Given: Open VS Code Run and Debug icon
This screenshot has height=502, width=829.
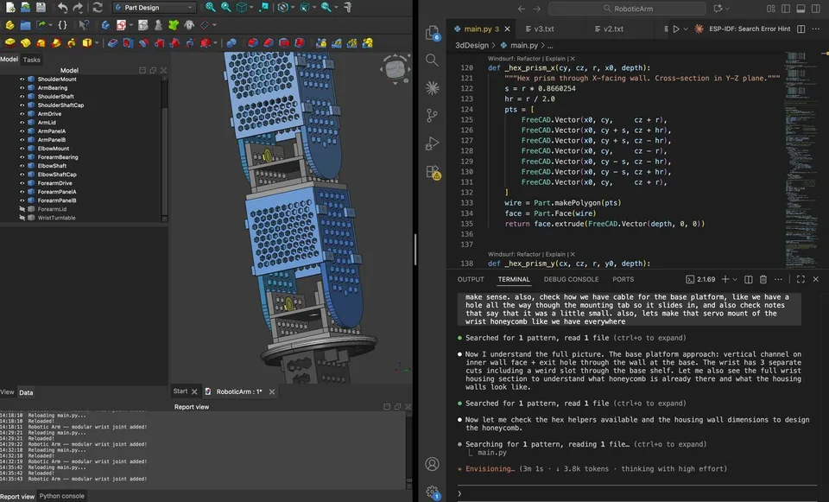Looking at the screenshot, I should click(432, 143).
